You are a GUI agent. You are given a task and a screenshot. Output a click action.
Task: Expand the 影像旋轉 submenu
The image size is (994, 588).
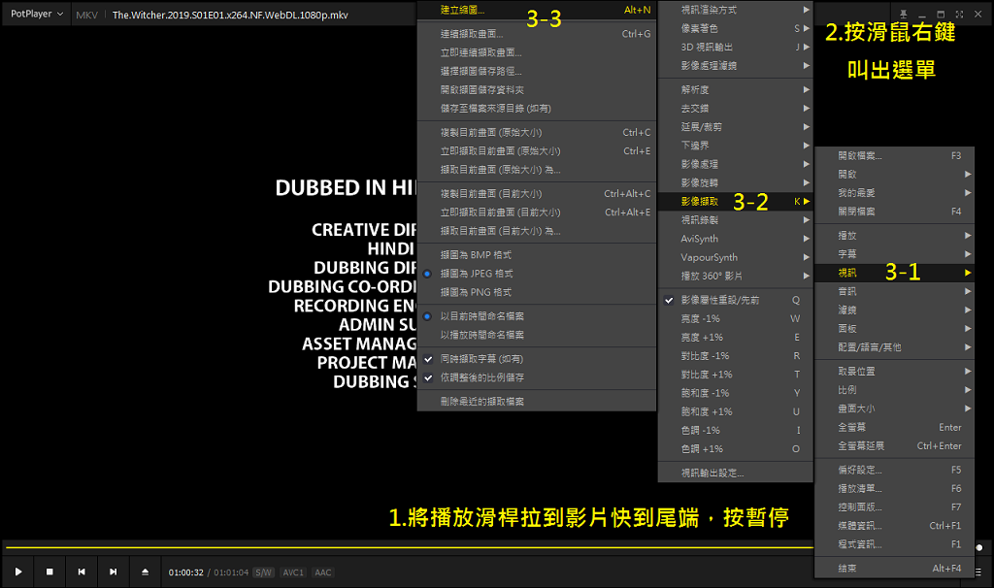pos(736,182)
